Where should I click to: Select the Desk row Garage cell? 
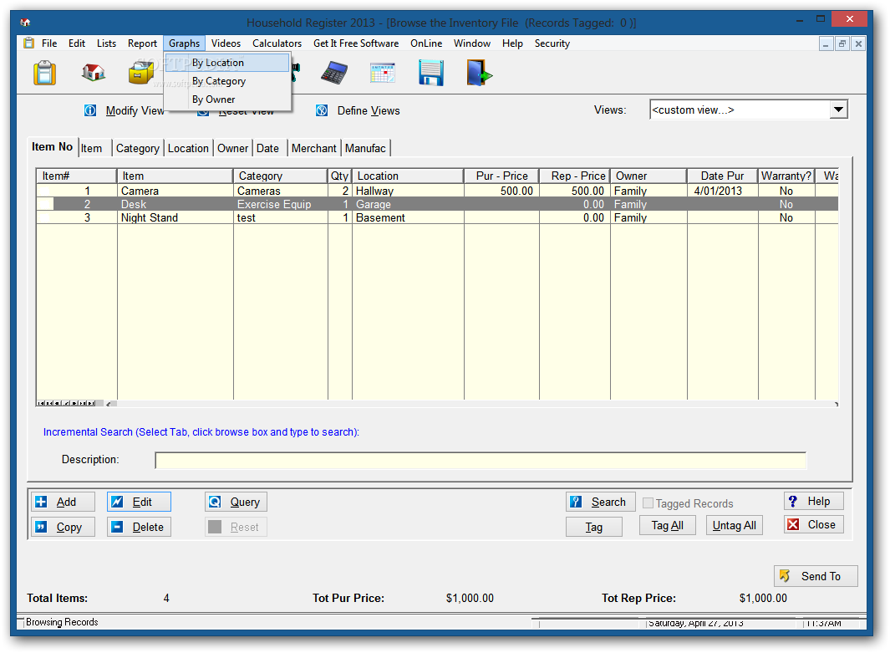408,204
